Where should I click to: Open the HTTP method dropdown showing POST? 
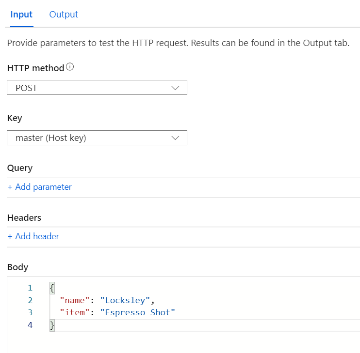click(97, 88)
